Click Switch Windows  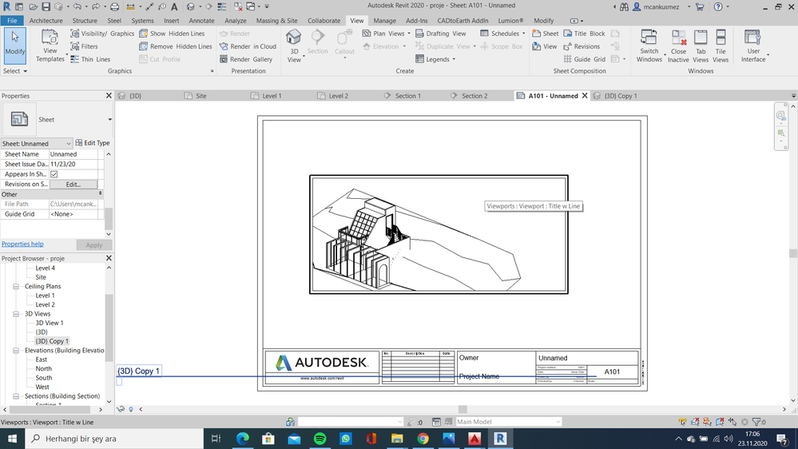(x=649, y=46)
